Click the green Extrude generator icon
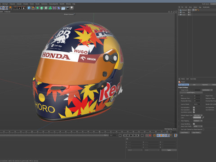This screenshot has width=216, height=162. click(x=41, y=8)
